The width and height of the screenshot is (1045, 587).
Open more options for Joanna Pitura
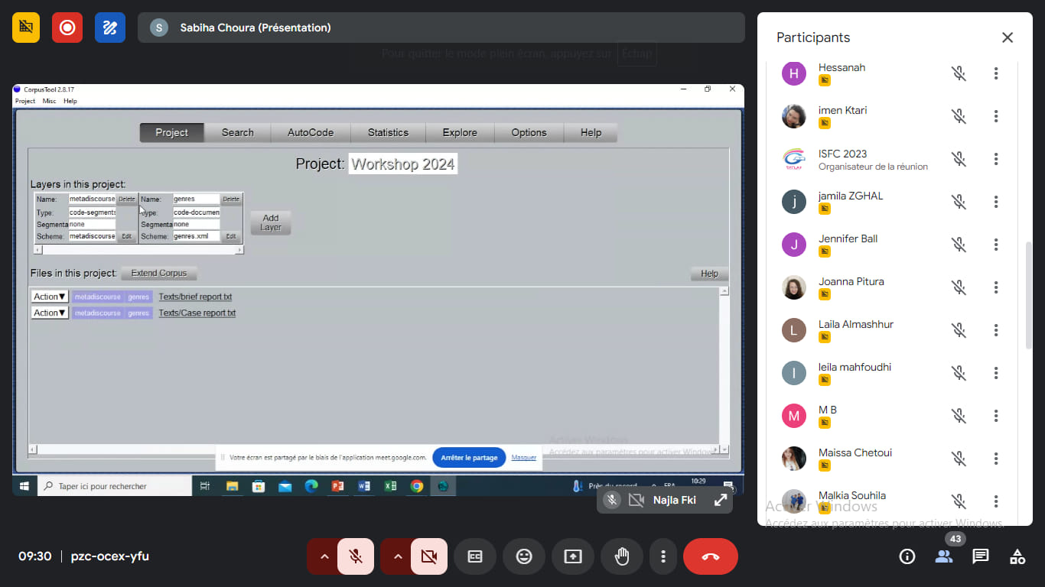996,287
